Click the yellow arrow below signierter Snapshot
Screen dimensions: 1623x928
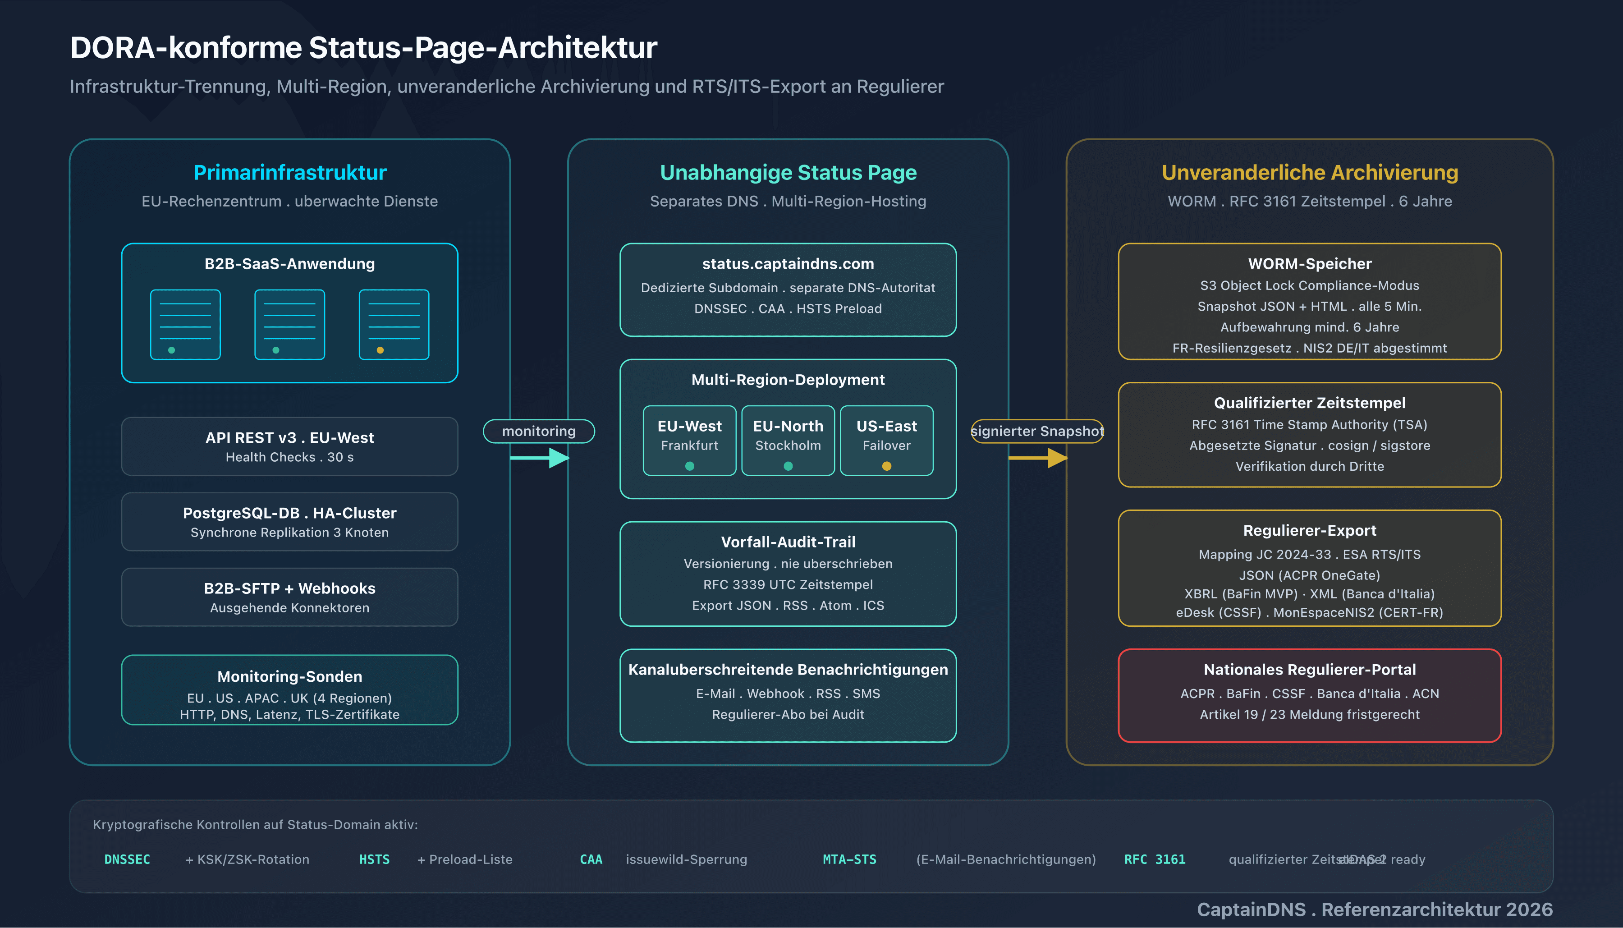pyautogui.click(x=1038, y=458)
